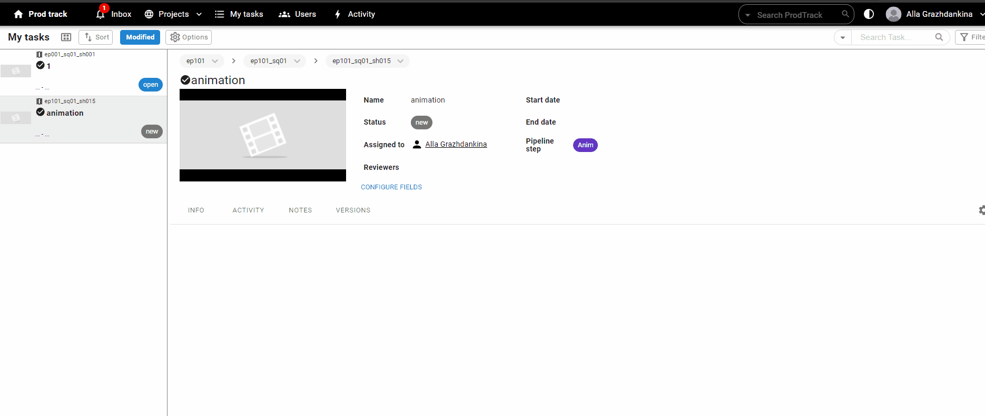Click the Prod track home icon
985x416 pixels.
(18, 14)
